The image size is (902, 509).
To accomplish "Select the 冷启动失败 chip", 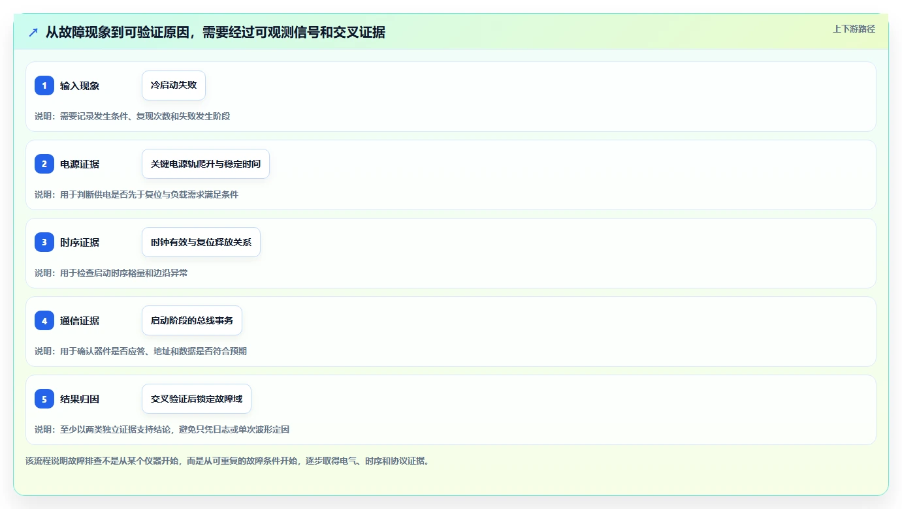I will 174,85.
